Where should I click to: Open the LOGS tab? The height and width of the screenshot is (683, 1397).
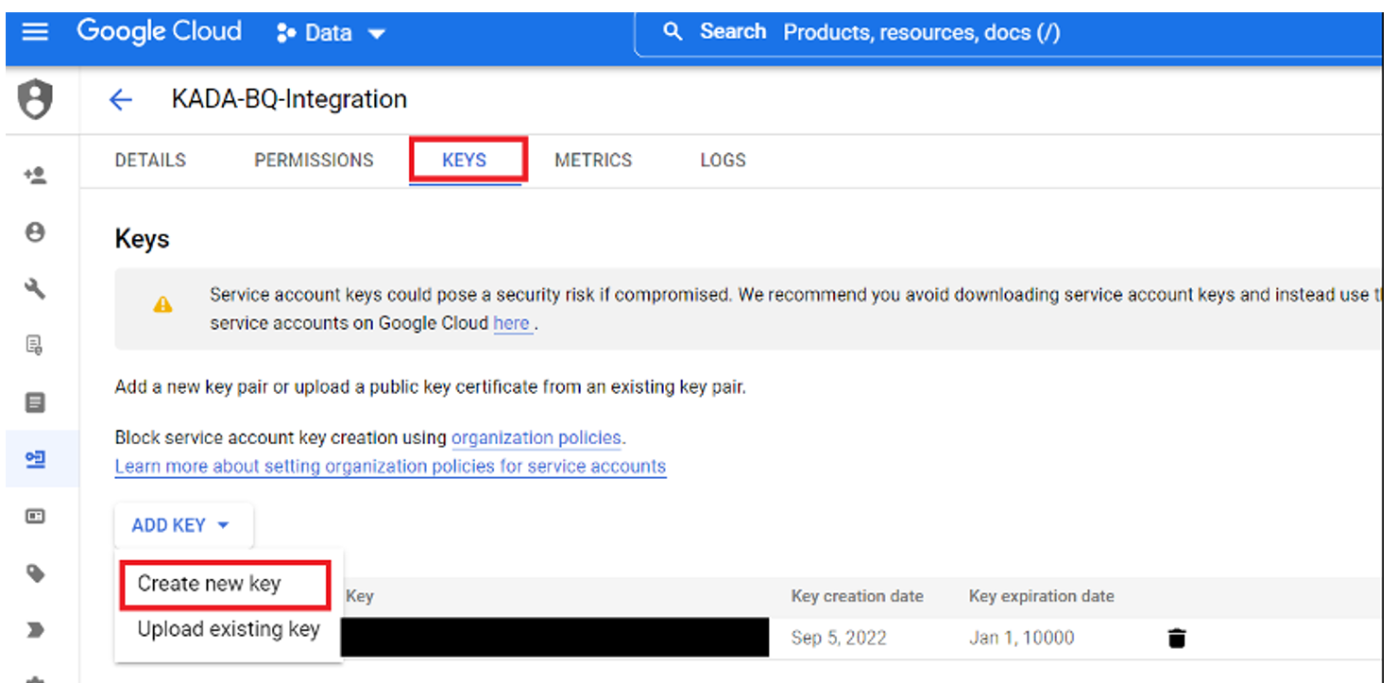tap(723, 161)
